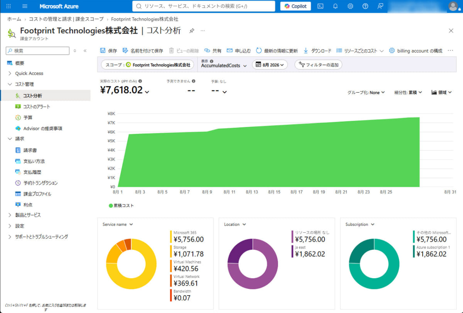Screen dimensions: 463x313
Task: Pin the cost analysis page
Action: click(x=192, y=31)
